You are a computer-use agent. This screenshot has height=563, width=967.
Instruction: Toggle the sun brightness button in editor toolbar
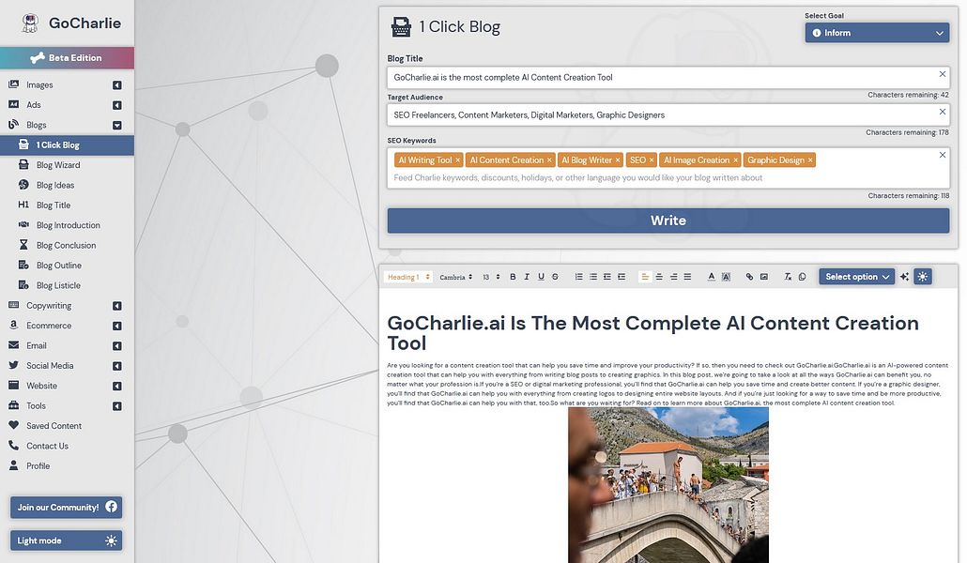[923, 277]
